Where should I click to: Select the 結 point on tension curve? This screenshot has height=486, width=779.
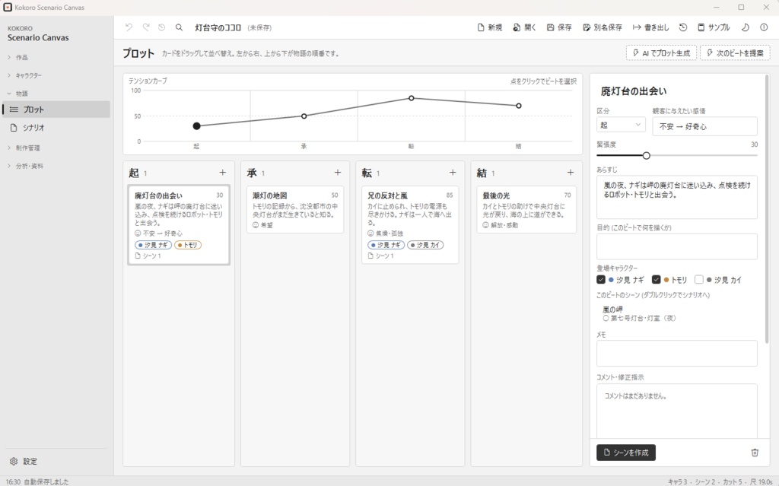coord(519,106)
